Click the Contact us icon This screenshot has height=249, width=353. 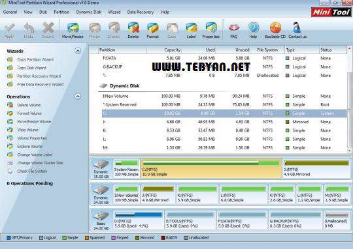tap(297, 28)
